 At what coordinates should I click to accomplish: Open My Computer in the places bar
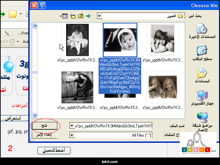click(202, 96)
